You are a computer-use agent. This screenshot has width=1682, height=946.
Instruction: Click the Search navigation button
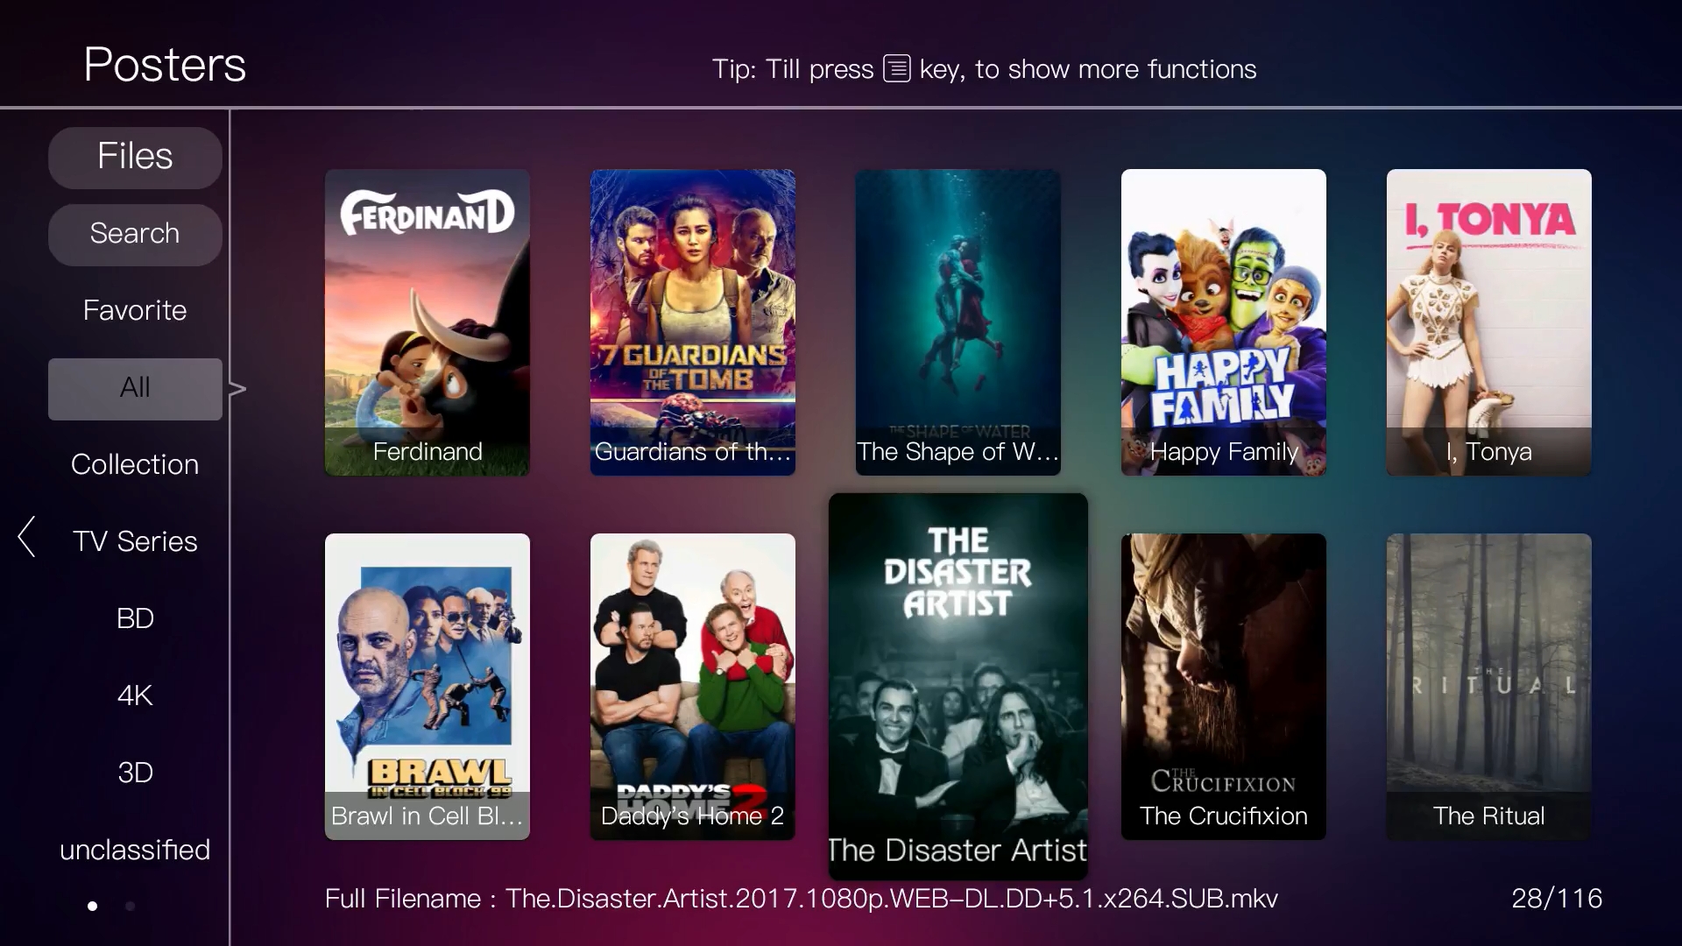(x=134, y=232)
